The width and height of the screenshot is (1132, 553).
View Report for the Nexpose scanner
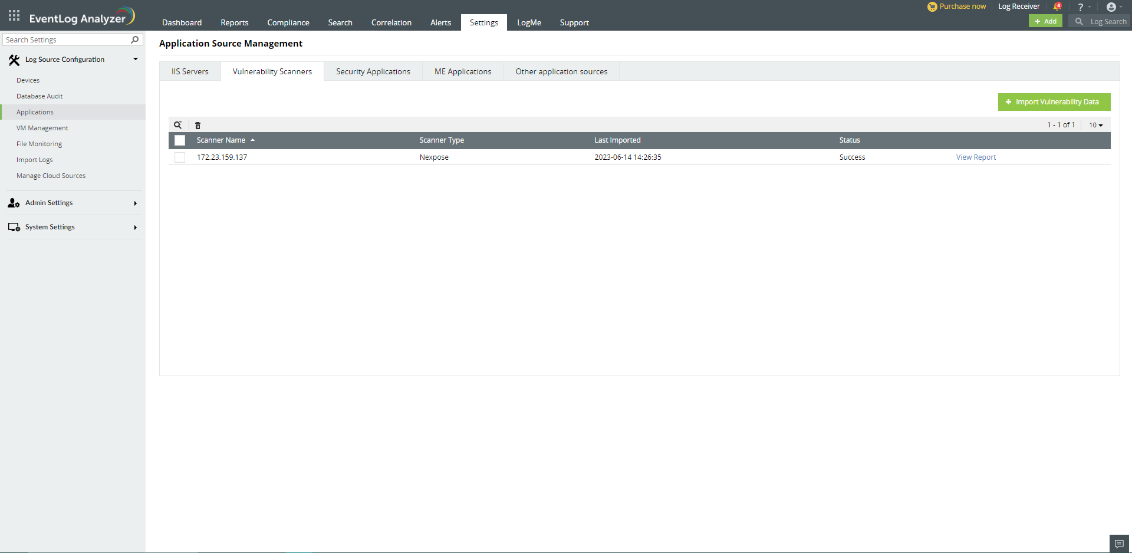pos(975,157)
